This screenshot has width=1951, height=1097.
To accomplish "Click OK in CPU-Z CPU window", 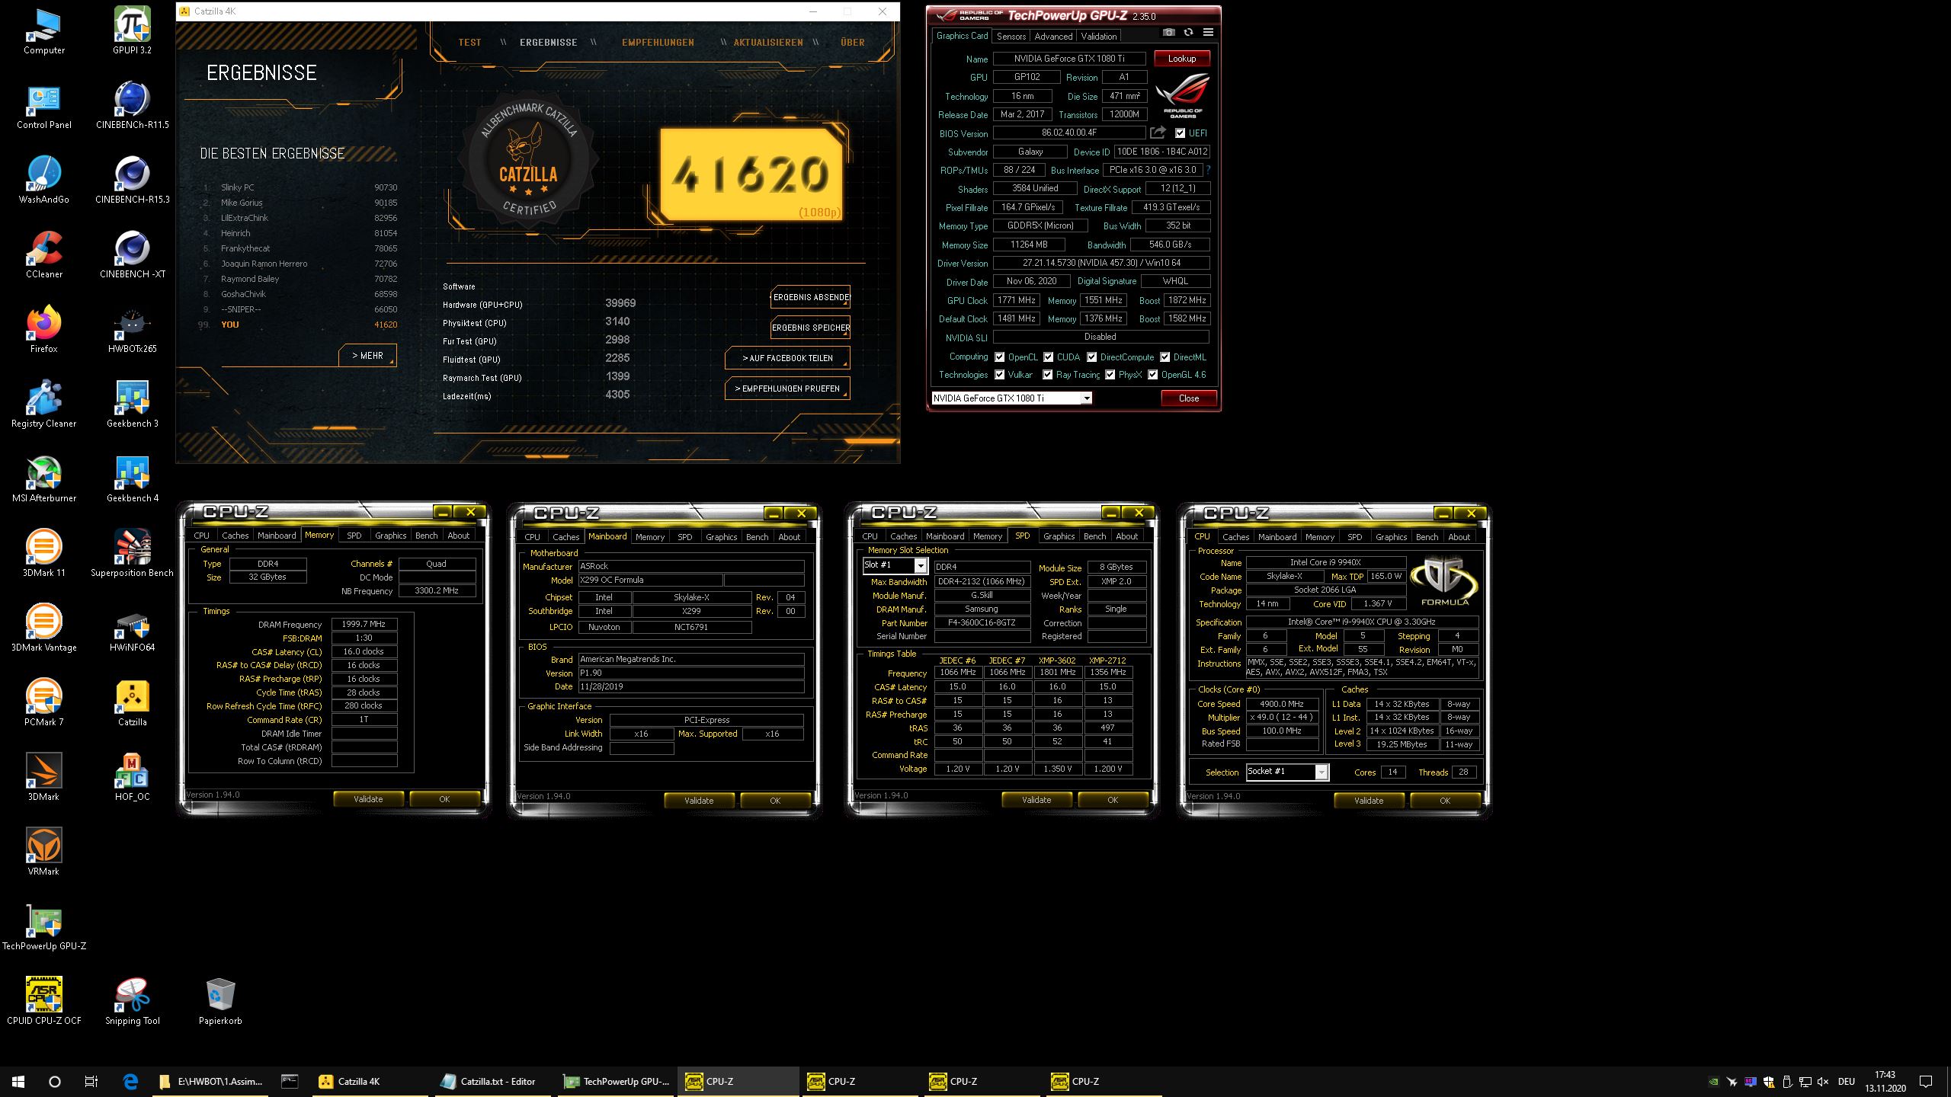I will point(1445,801).
